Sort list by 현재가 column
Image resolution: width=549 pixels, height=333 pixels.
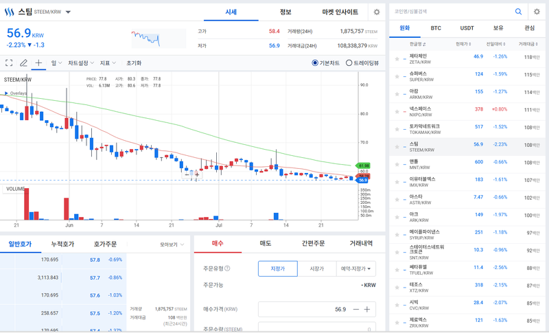[x=463, y=44]
